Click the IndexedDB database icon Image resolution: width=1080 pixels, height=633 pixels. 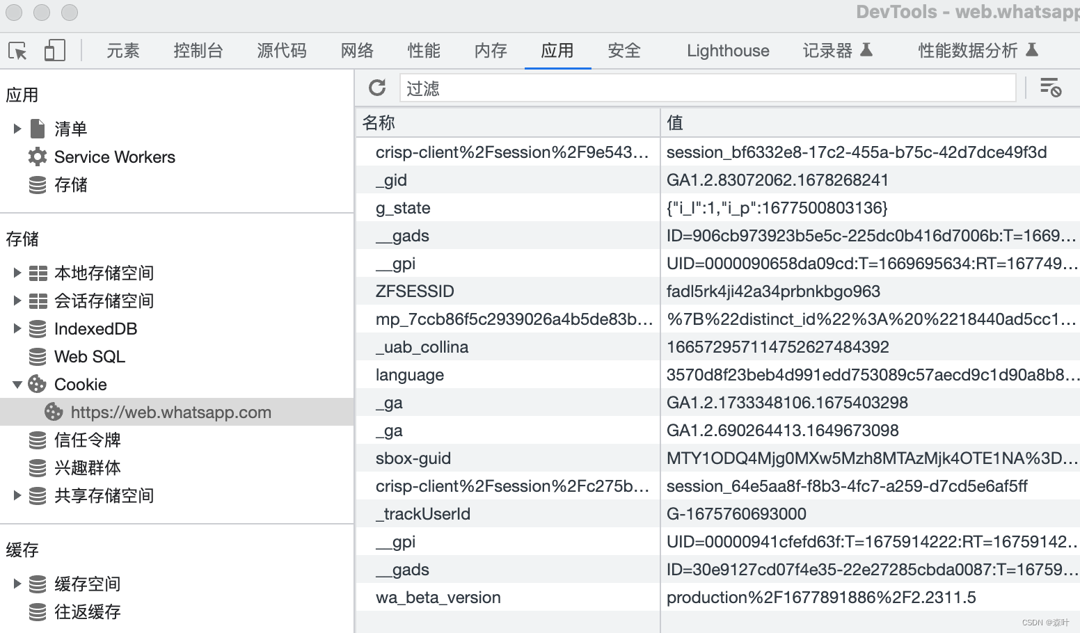[x=38, y=328]
